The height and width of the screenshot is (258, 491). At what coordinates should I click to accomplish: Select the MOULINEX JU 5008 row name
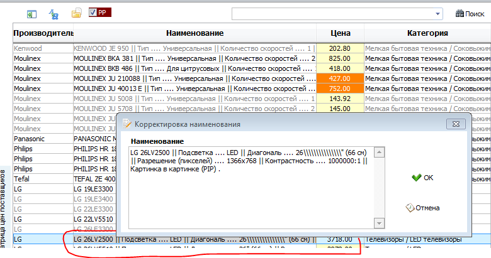[x=195, y=99]
